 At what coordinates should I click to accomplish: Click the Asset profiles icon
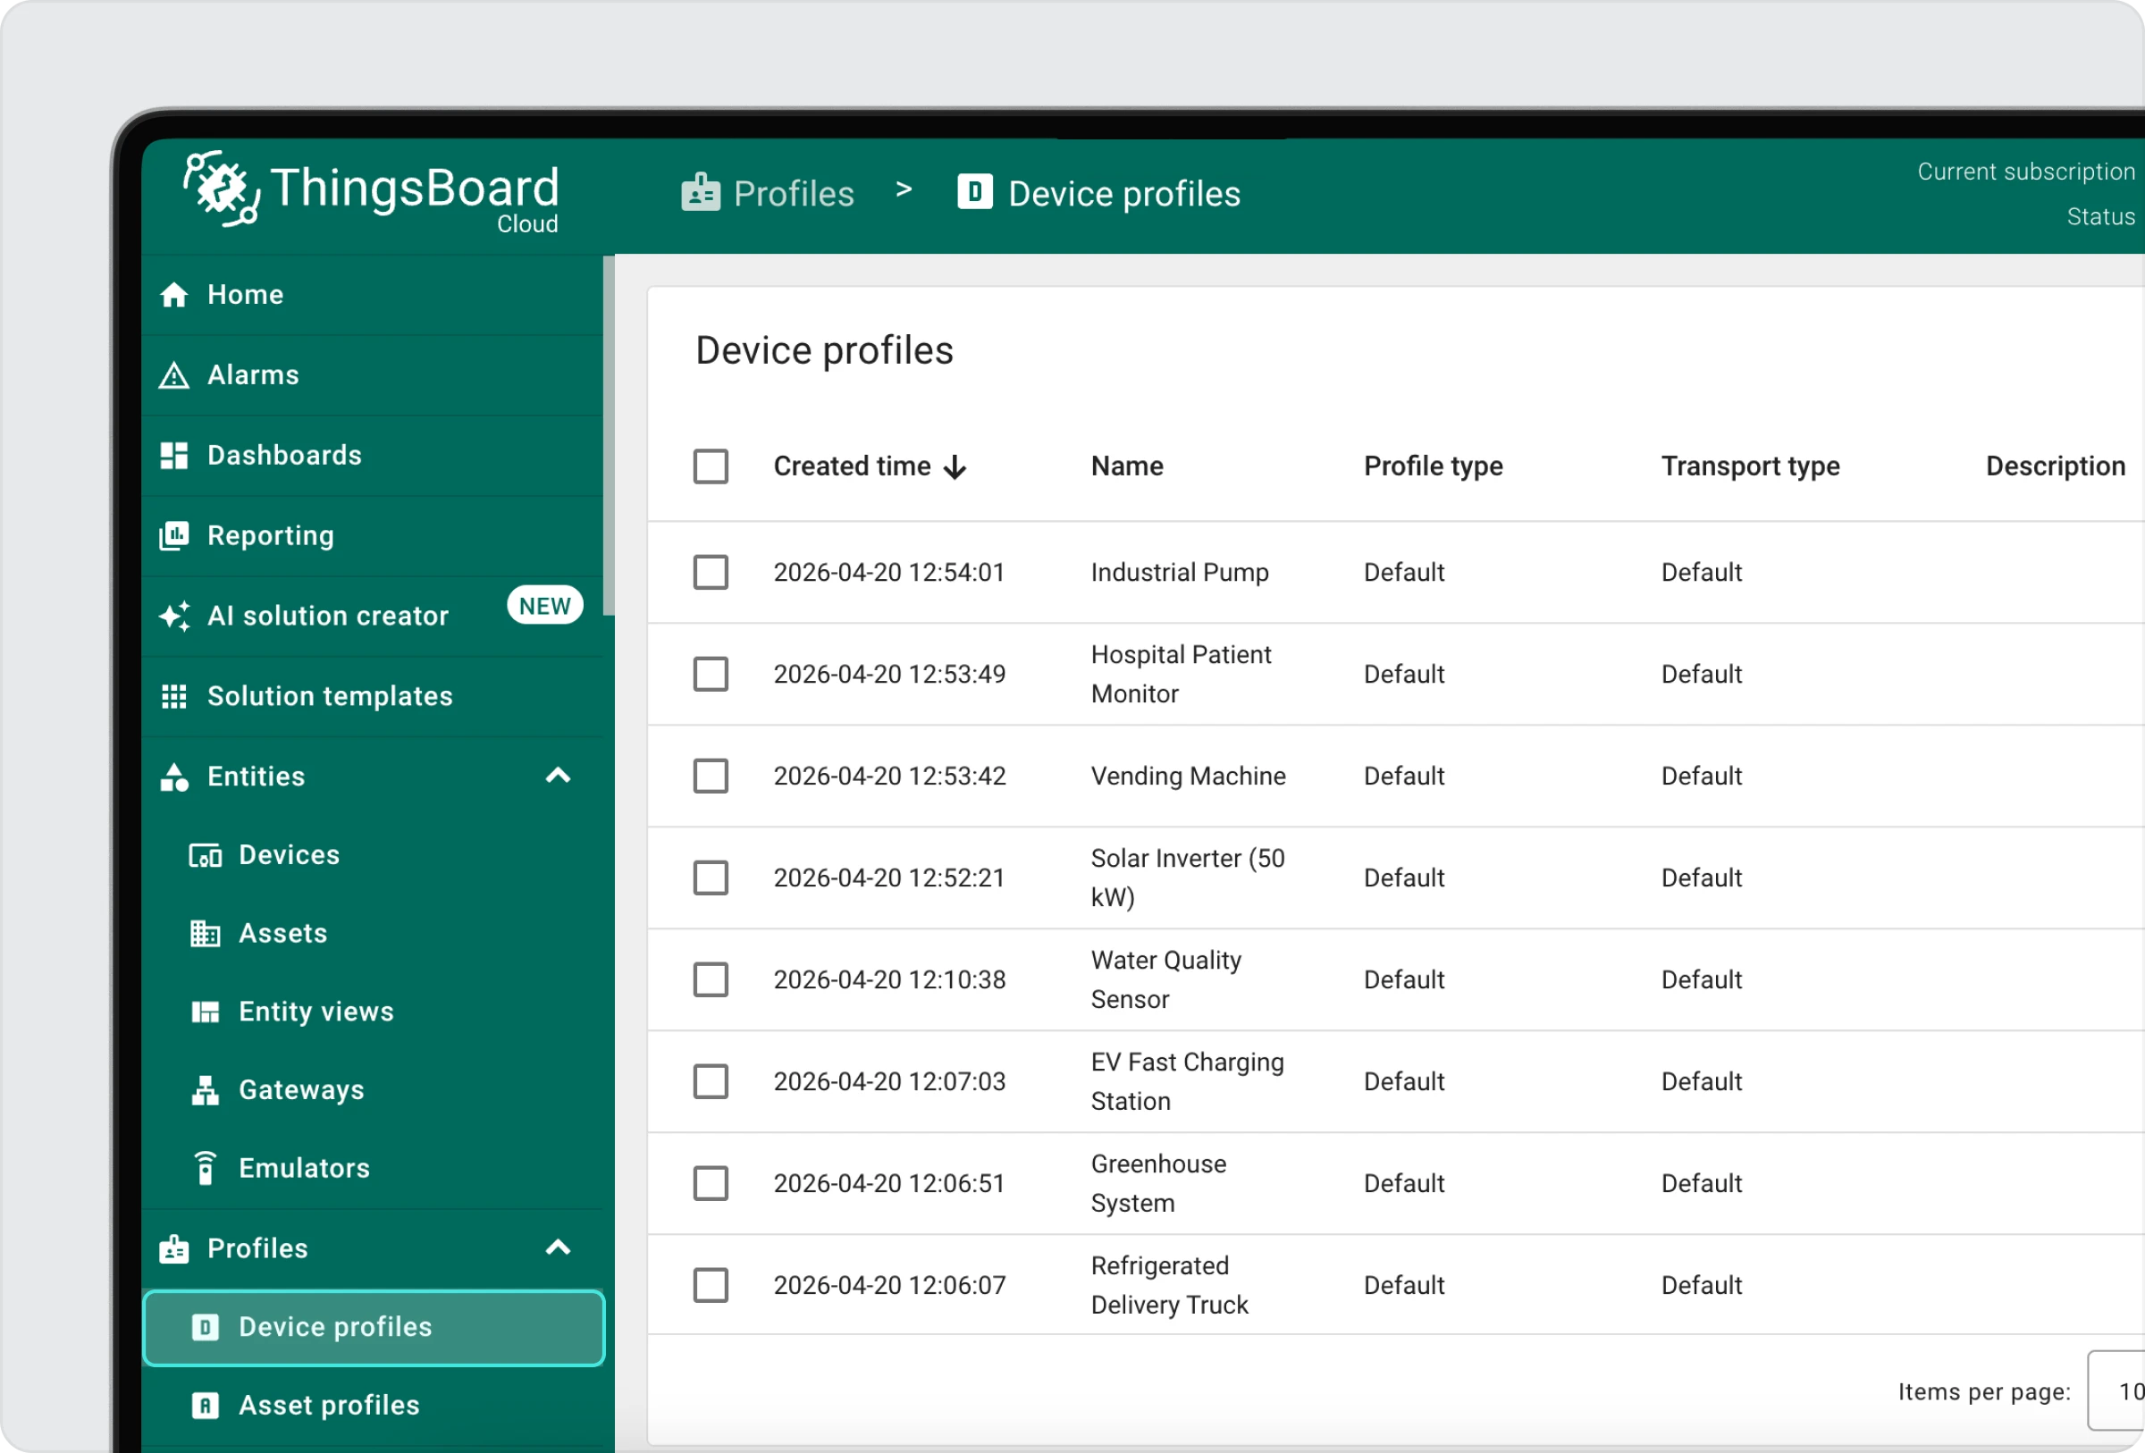(x=205, y=1406)
